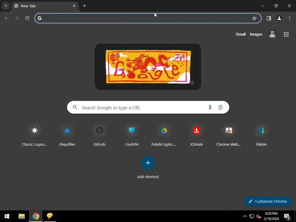Image resolution: width=296 pixels, height=222 pixels.
Task: Open the Classic Logon shortcut
Action: pos(35,135)
